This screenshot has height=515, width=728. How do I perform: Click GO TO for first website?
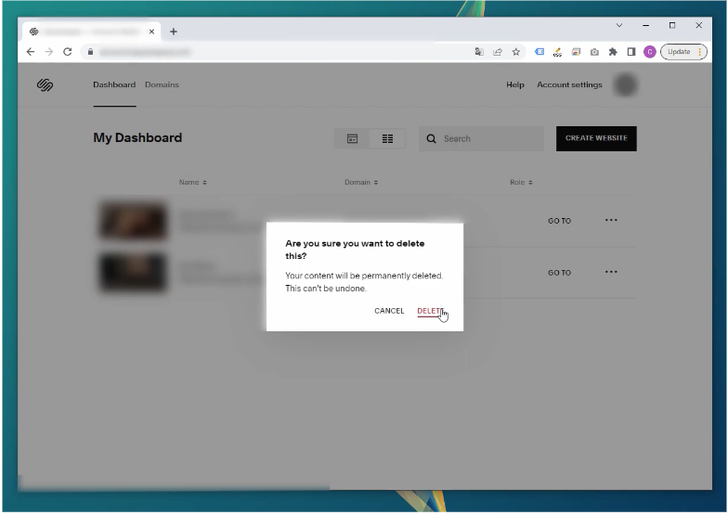[559, 221]
